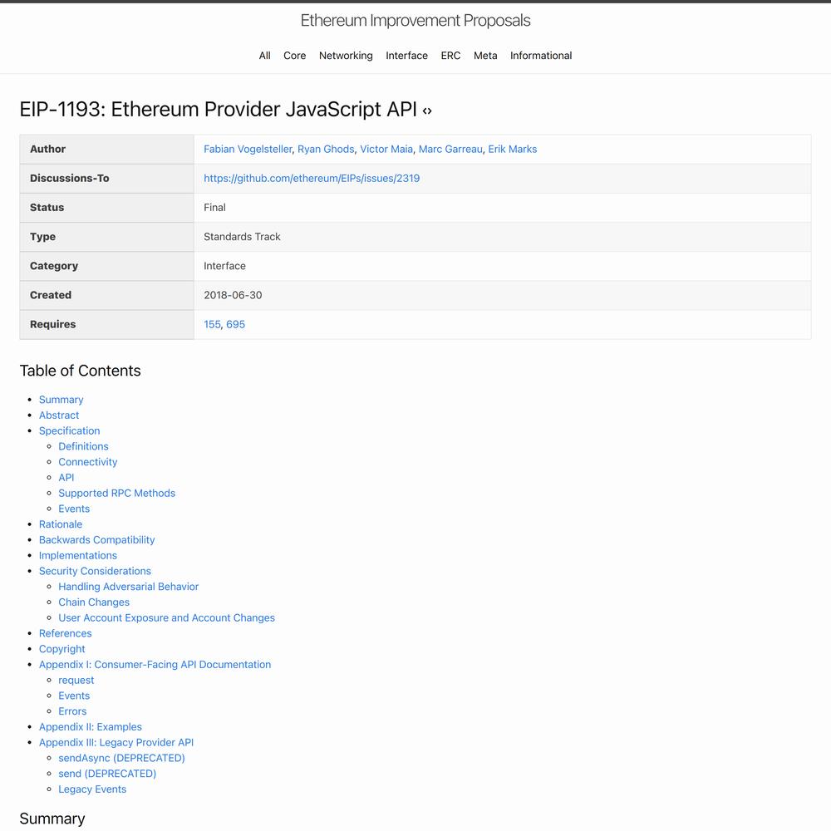
Task: Jump to the Rationale section
Action: (61, 524)
